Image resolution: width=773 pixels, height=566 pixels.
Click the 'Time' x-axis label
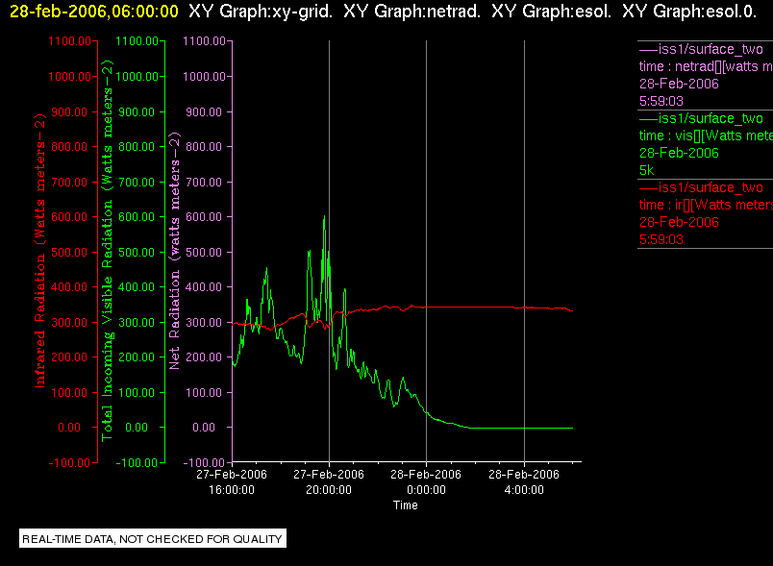405,505
